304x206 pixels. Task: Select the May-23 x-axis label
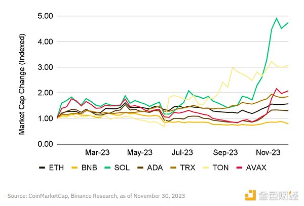tap(140, 152)
